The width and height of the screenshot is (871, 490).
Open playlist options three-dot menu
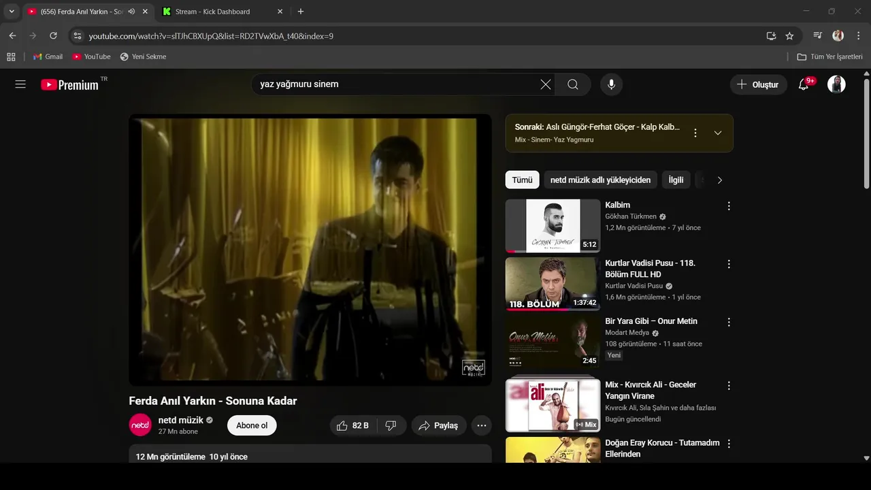(x=695, y=133)
